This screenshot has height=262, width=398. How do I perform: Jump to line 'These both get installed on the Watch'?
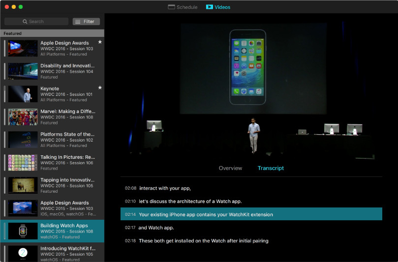pos(251,241)
